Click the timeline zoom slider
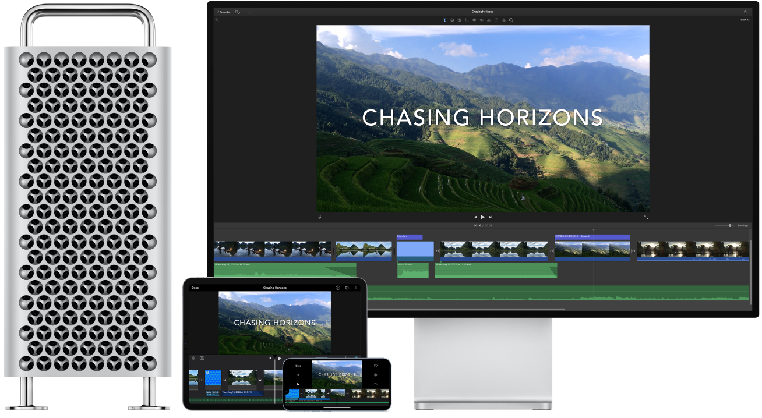This screenshot has width=762, height=418. [x=731, y=226]
